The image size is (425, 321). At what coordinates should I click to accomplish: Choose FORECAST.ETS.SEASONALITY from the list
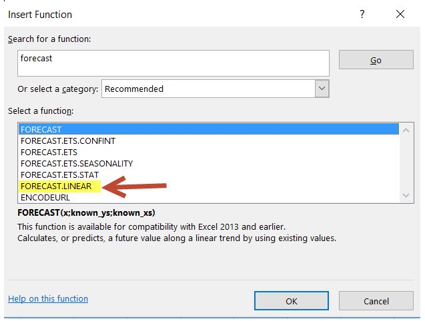coord(77,163)
